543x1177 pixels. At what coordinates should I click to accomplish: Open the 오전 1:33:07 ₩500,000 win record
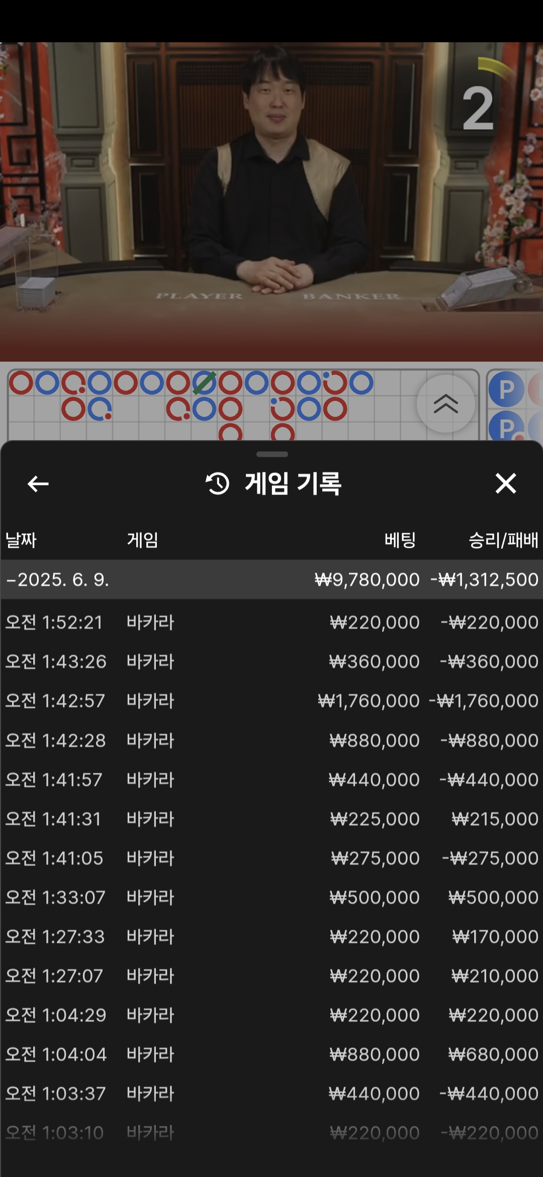(x=271, y=897)
